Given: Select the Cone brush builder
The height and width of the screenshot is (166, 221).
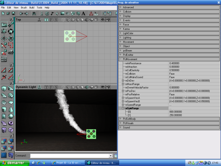Looking at the screenshot, I should coord(11,109).
